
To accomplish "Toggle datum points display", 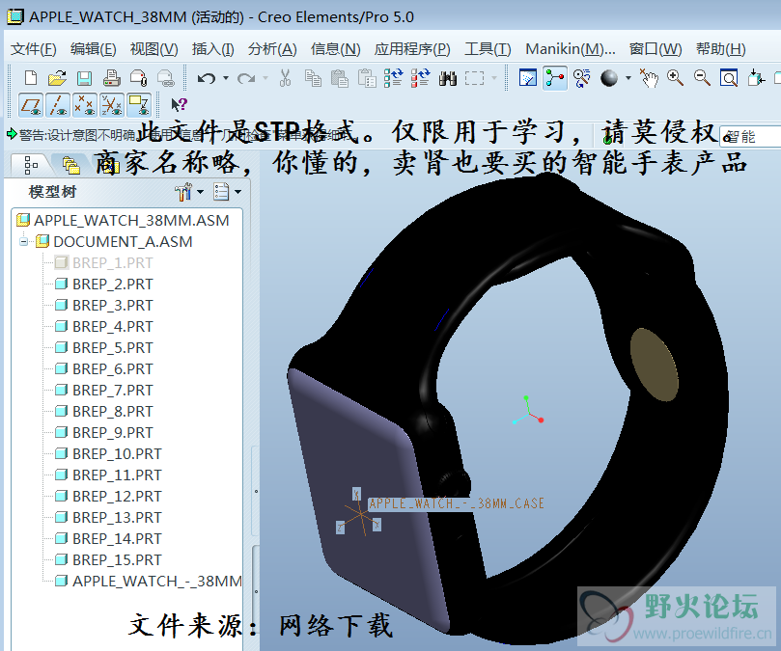I will point(85,105).
